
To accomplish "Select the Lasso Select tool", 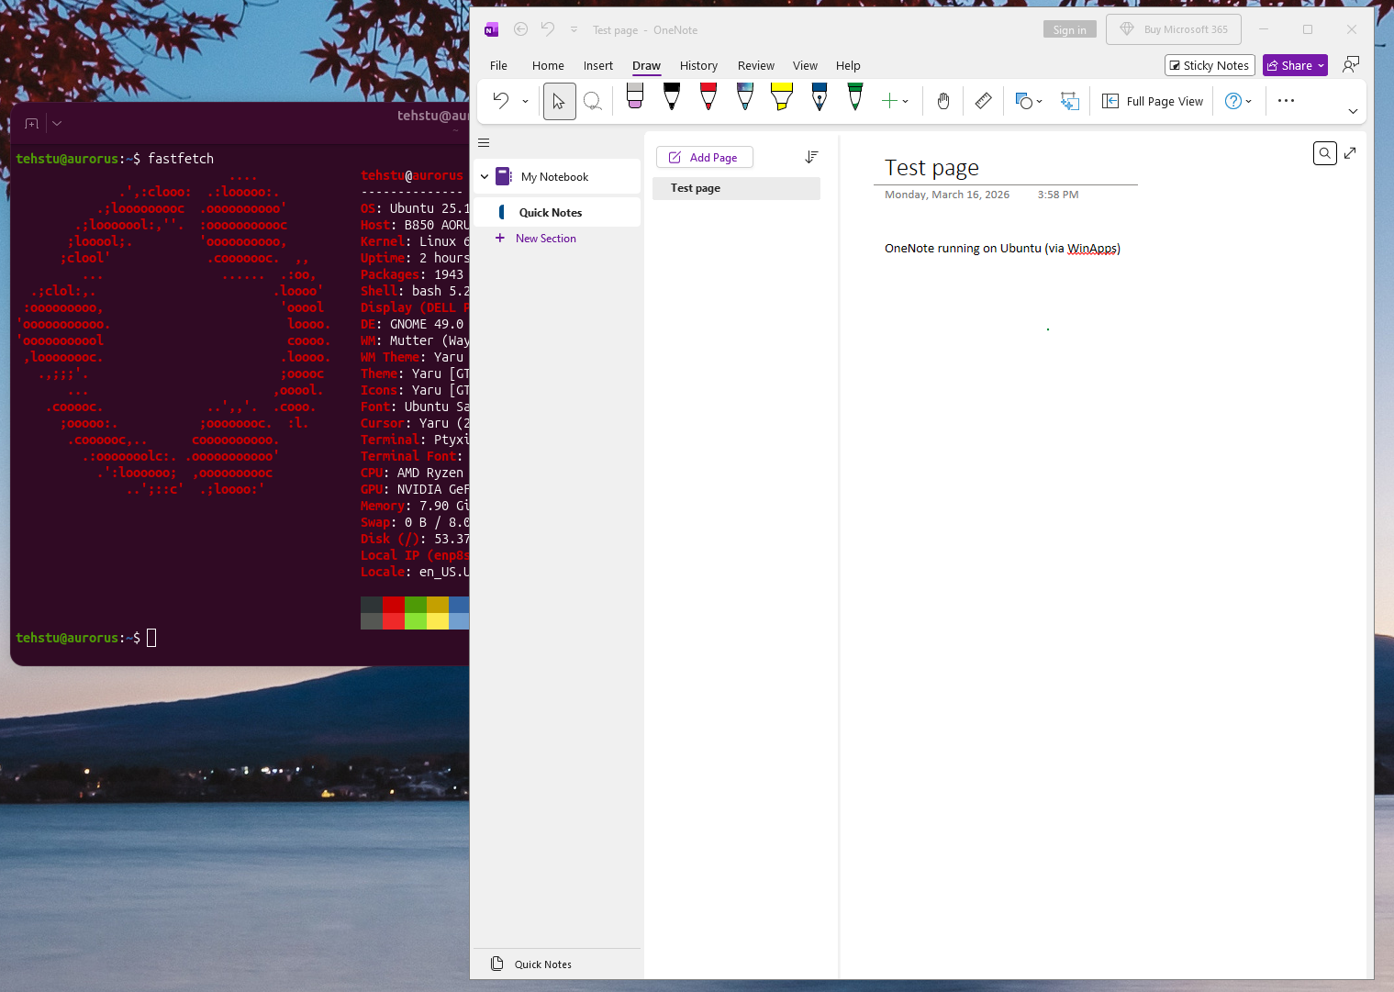I will point(593,101).
